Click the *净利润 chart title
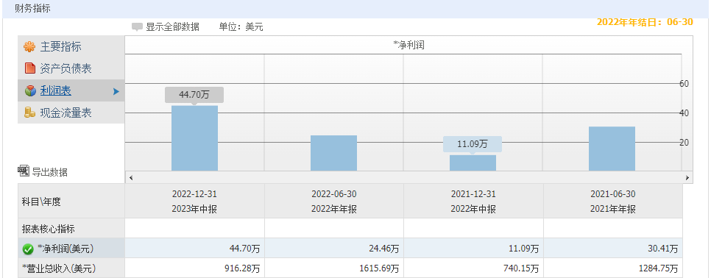The height and width of the screenshot is (278, 711). (x=408, y=45)
